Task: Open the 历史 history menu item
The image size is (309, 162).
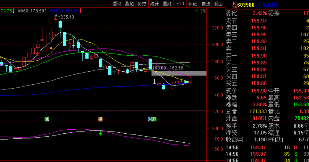Action: pos(142,4)
